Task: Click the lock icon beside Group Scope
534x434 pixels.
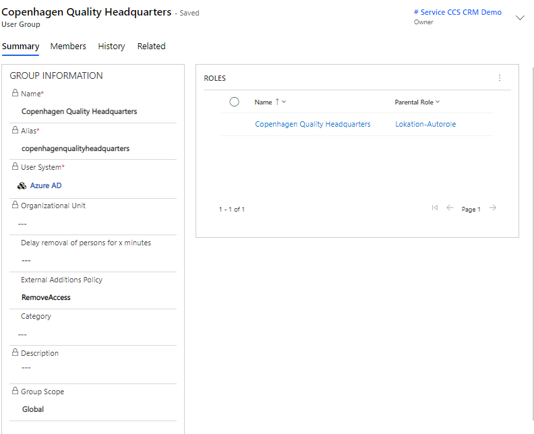Action: point(15,392)
